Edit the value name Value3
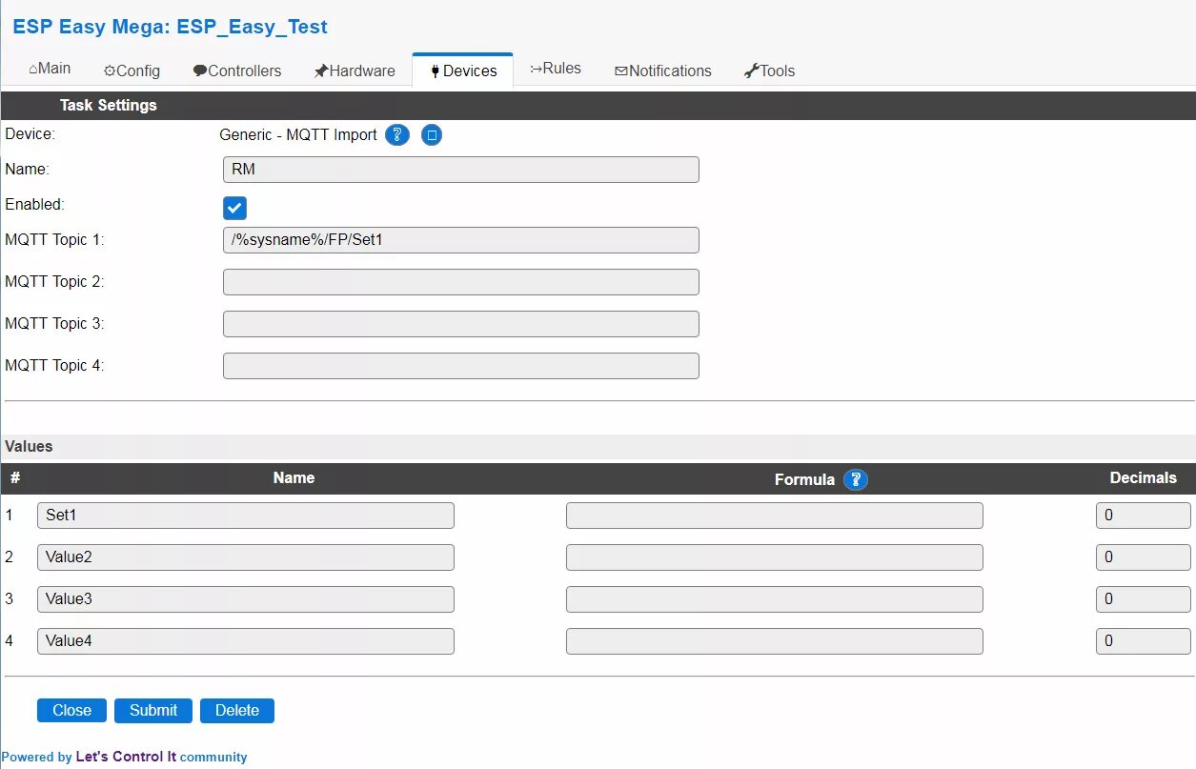 (x=246, y=599)
